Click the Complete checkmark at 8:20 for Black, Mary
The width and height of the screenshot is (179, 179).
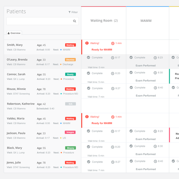point(88,147)
